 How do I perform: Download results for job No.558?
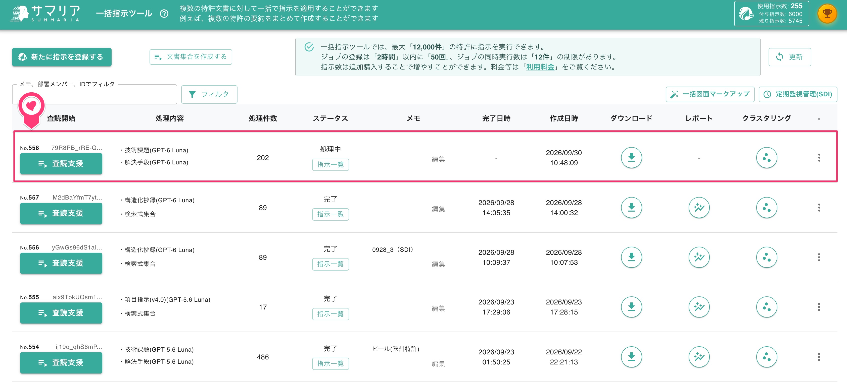pos(631,158)
